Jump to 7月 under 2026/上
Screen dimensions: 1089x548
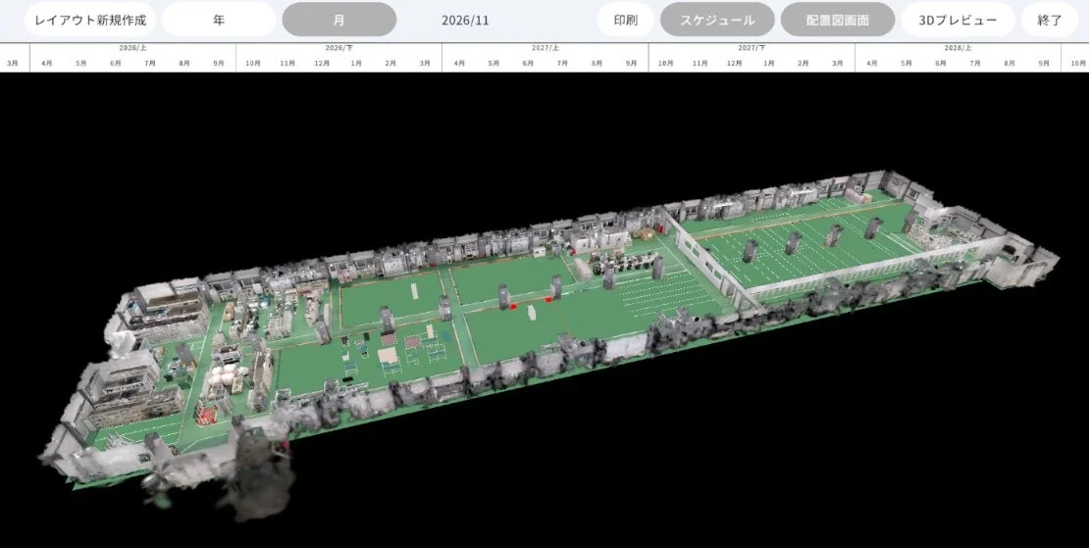pyautogui.click(x=150, y=63)
